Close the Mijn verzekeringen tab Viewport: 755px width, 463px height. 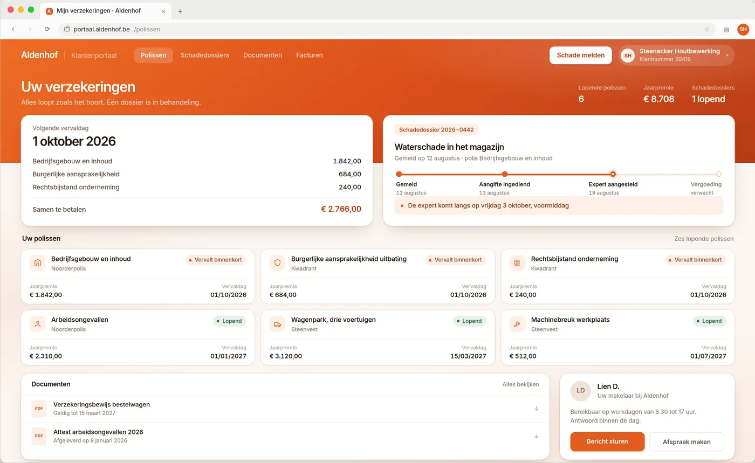pos(163,11)
